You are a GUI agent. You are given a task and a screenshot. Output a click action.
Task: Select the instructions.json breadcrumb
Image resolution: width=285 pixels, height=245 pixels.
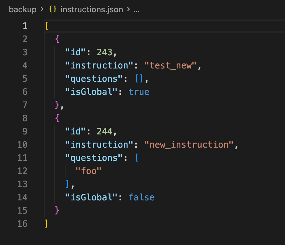(x=91, y=9)
